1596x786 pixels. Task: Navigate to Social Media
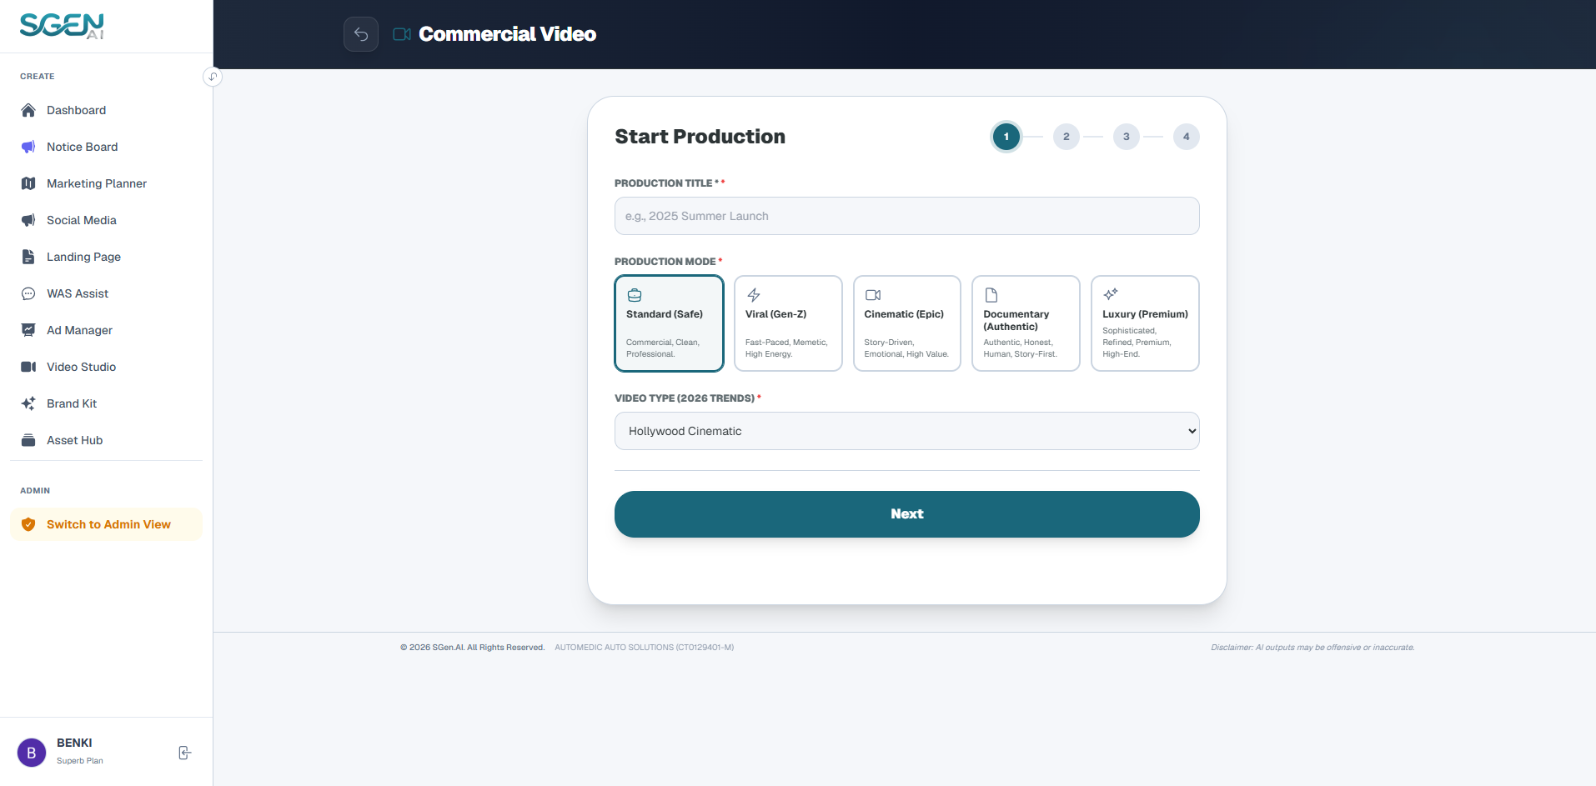(106, 220)
